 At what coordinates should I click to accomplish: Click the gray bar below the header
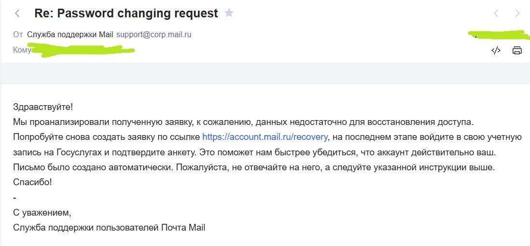pos(265,73)
